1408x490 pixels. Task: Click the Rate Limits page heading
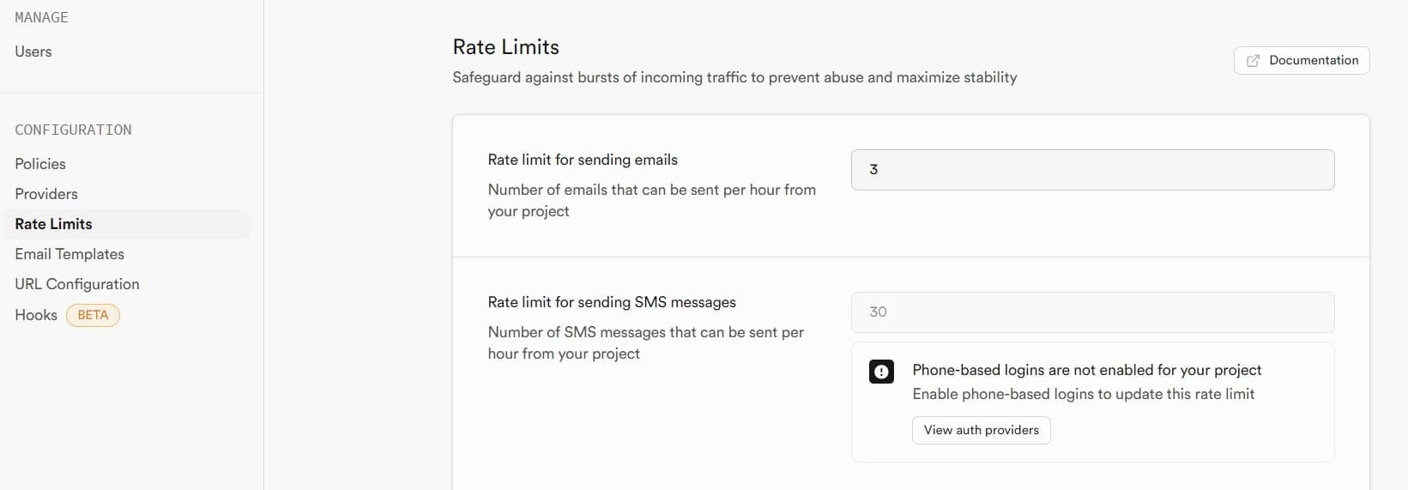pyautogui.click(x=506, y=47)
